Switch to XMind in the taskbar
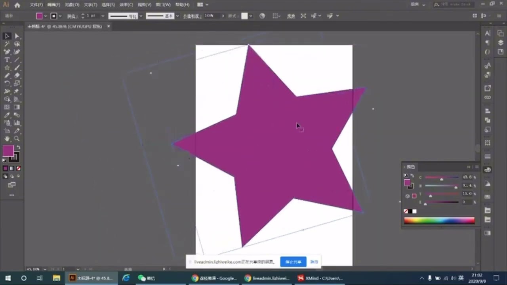Viewport: 507px width, 285px height. [320, 278]
